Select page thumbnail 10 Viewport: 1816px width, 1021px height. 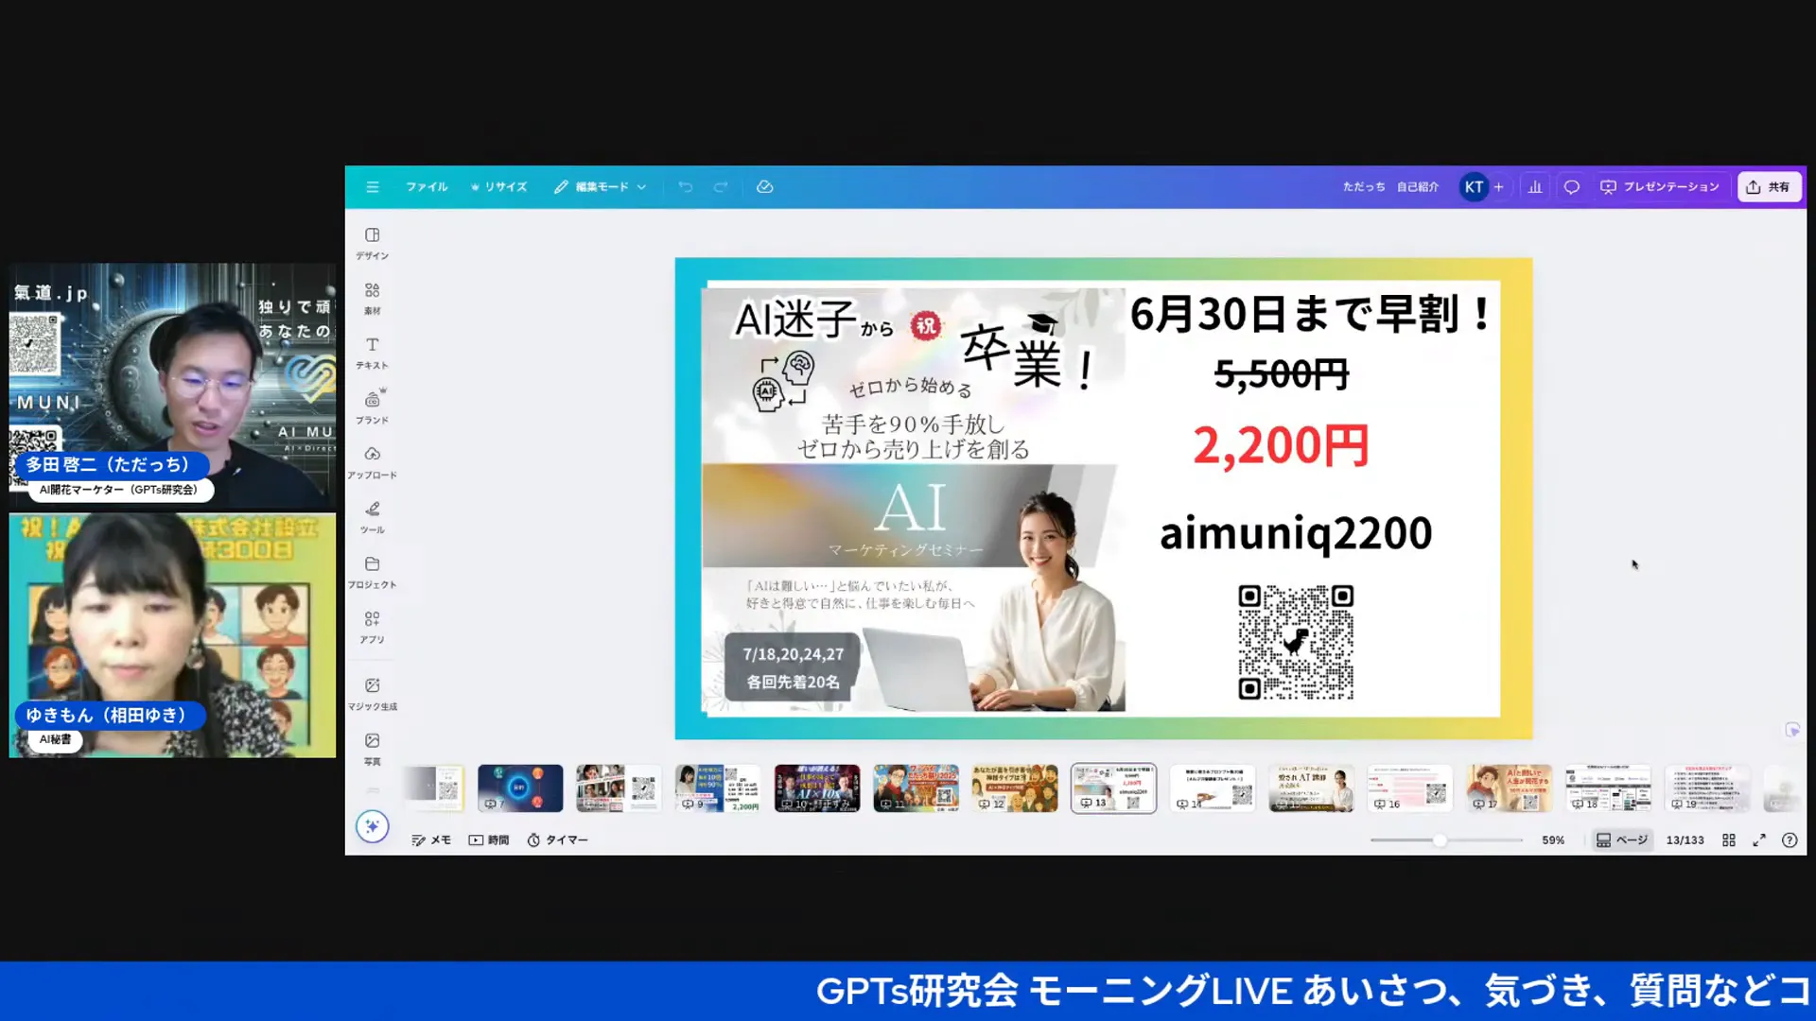pos(817,788)
